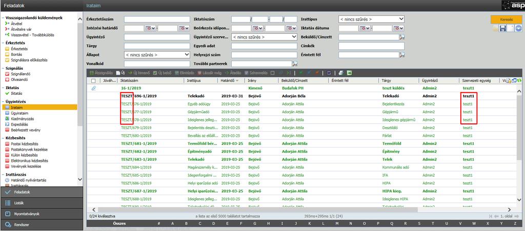The width and height of the screenshot is (525, 231).
Task: Open Átvételre vár in left menu
Action: point(21,29)
